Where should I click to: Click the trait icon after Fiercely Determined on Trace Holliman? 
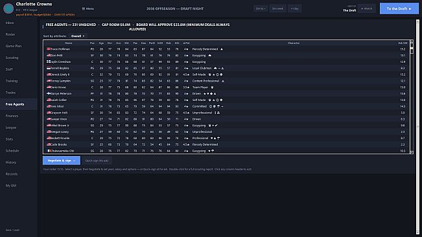coord(222,49)
